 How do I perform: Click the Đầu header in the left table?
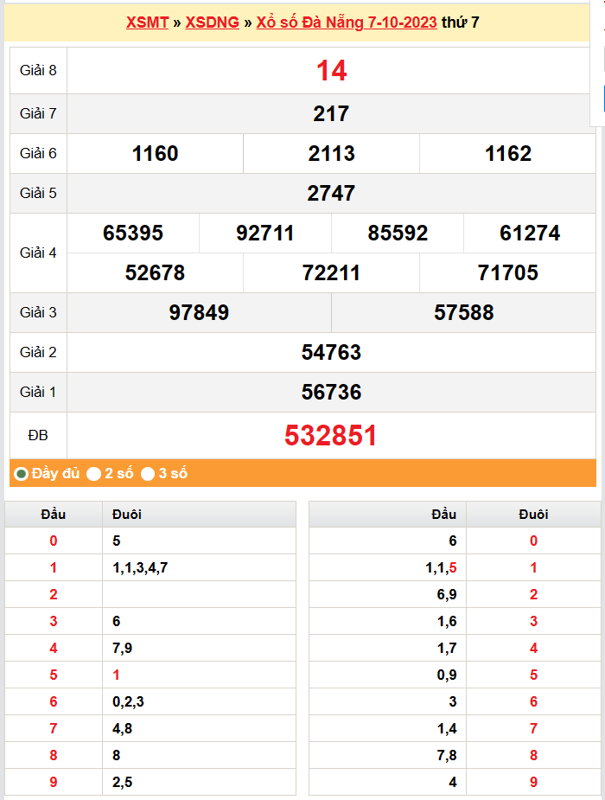point(54,515)
